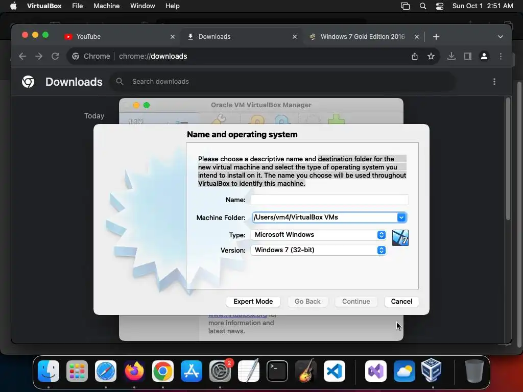This screenshot has width=523, height=392.
Task: Open the Type dropdown showing Microsoft Windows
Action: tap(318, 235)
